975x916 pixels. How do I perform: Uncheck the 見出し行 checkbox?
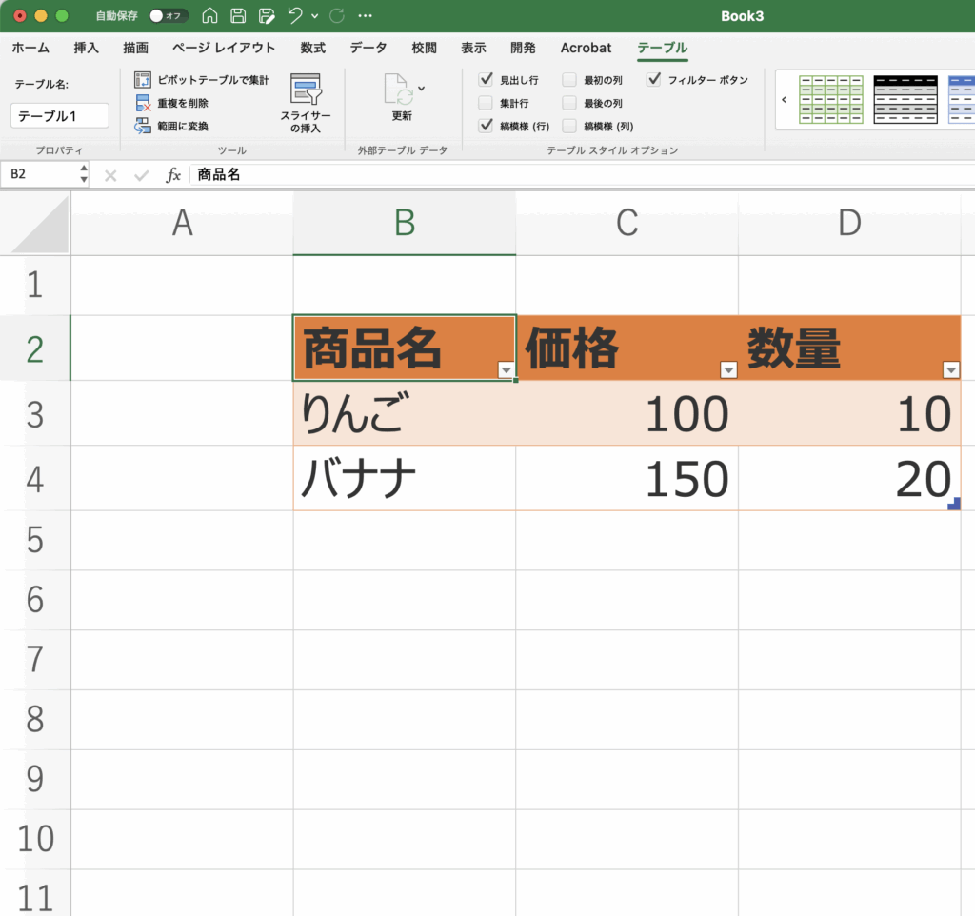486,80
